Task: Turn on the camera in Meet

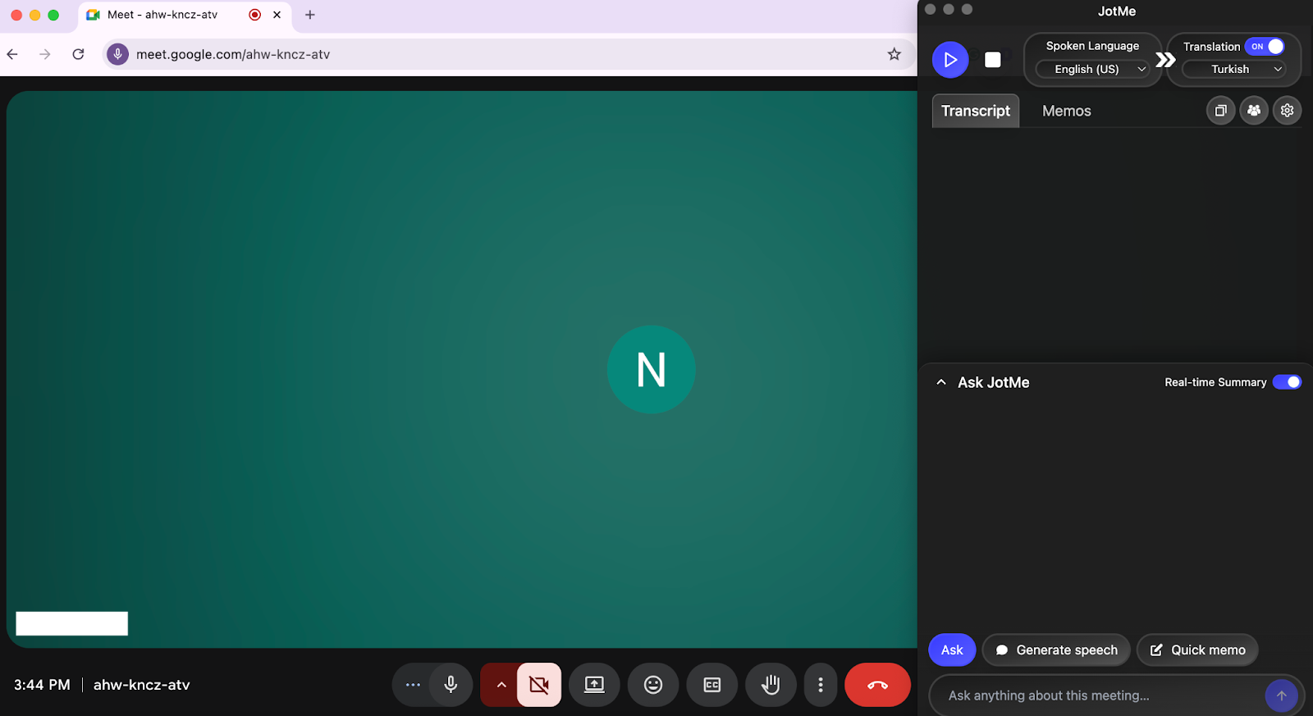Action: click(539, 684)
